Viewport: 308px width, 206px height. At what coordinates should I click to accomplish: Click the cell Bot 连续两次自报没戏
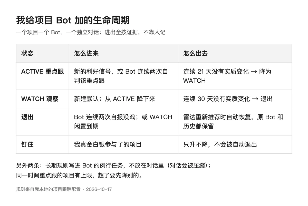pos(123,122)
